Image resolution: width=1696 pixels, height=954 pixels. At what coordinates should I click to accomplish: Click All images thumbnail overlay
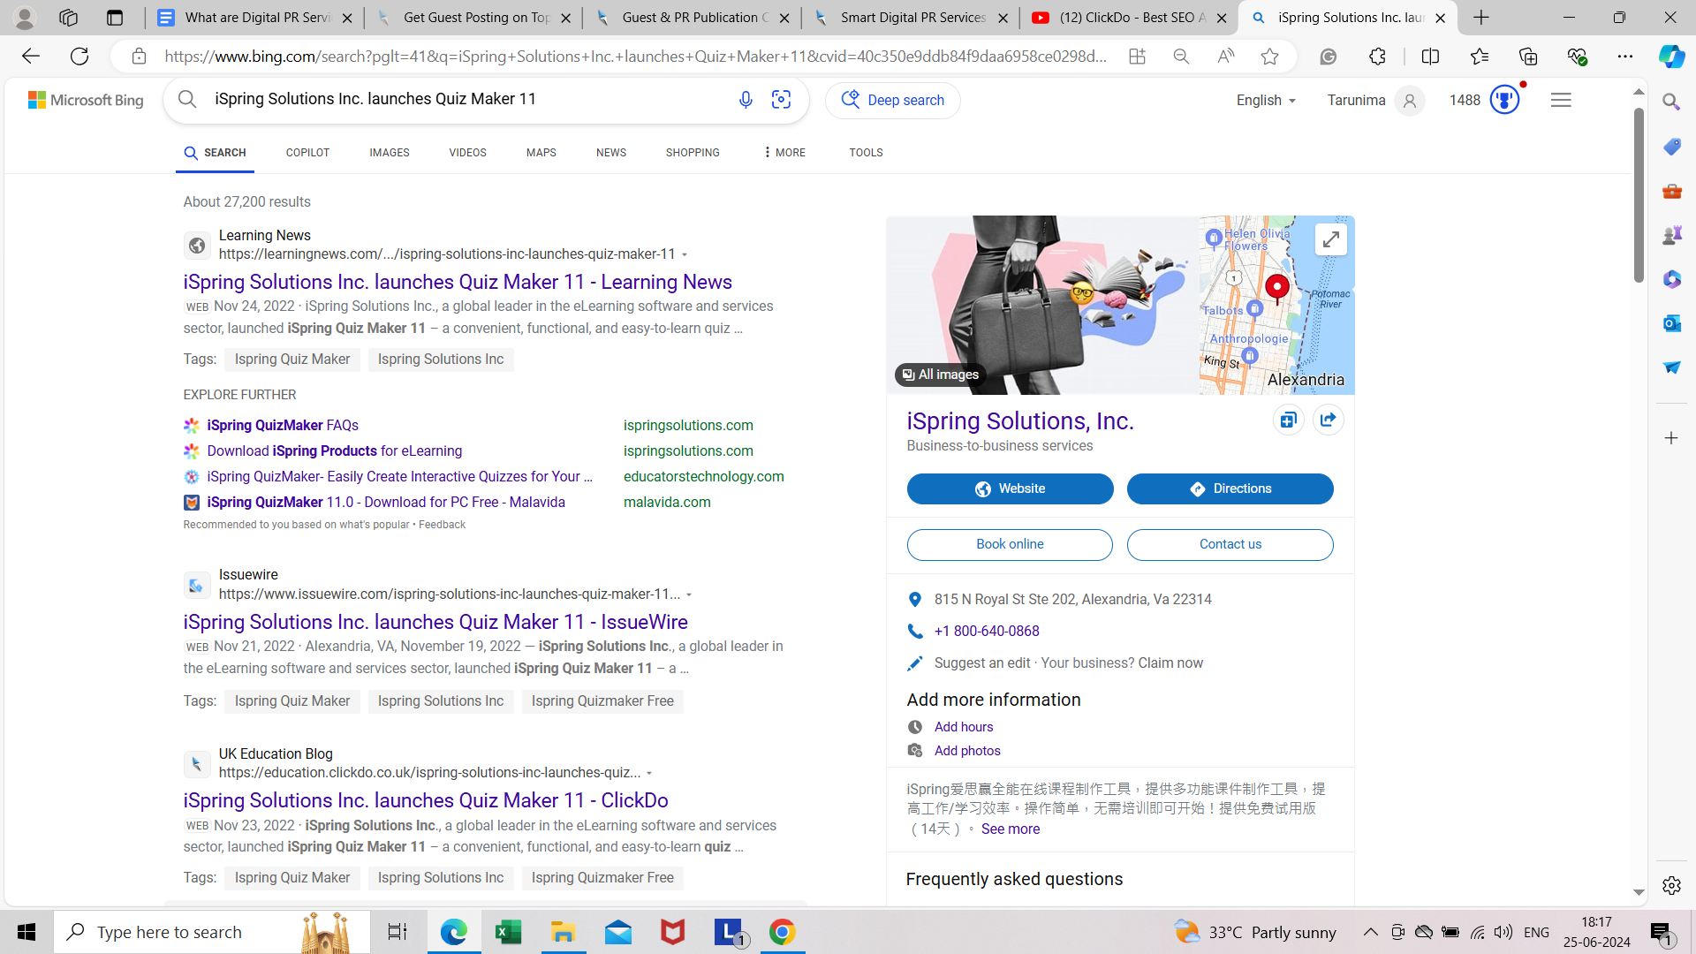point(940,375)
